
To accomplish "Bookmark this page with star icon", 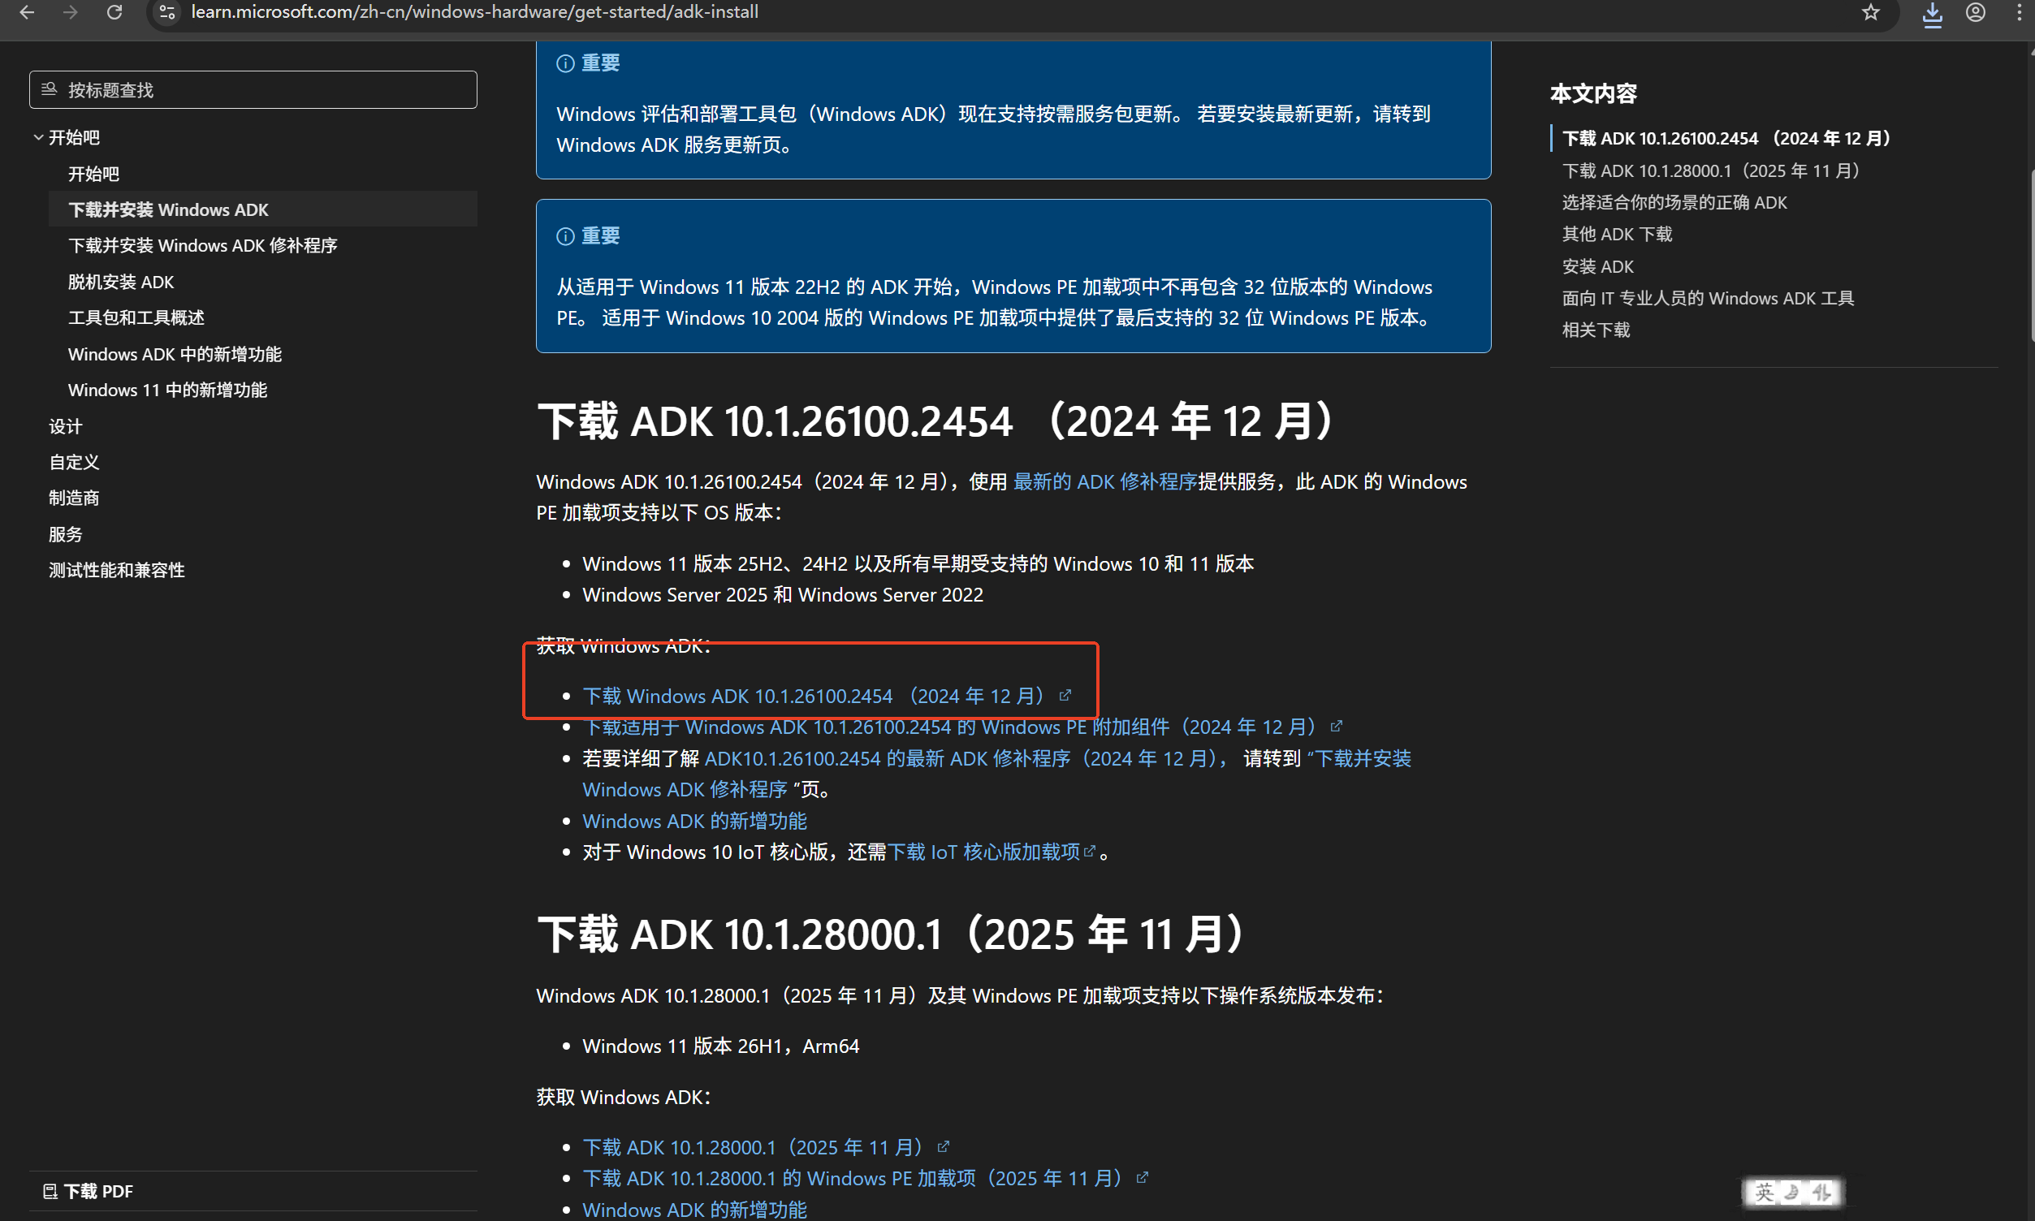I will point(1870,12).
